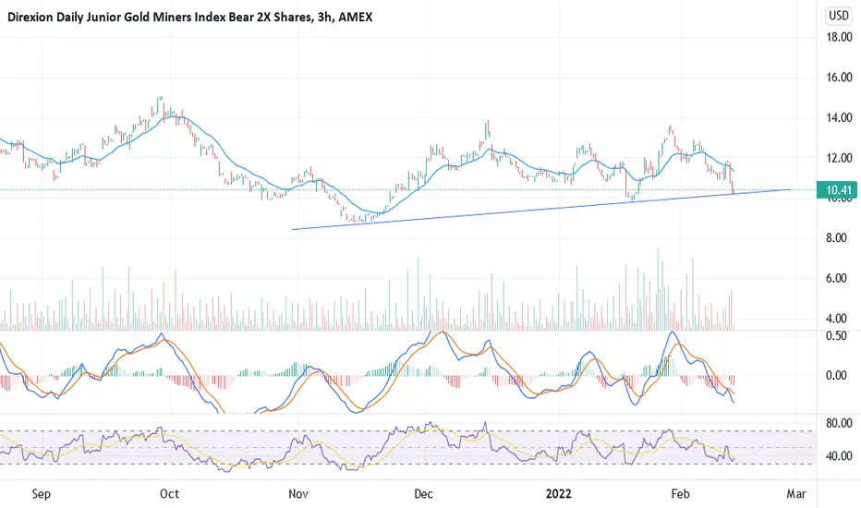Viewport: 861px width, 508px height.
Task: Click the Feb date label
Action: pos(680,494)
